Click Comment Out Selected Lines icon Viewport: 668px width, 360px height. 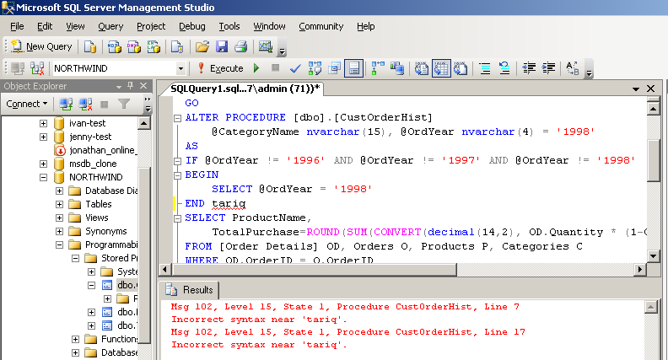point(485,68)
